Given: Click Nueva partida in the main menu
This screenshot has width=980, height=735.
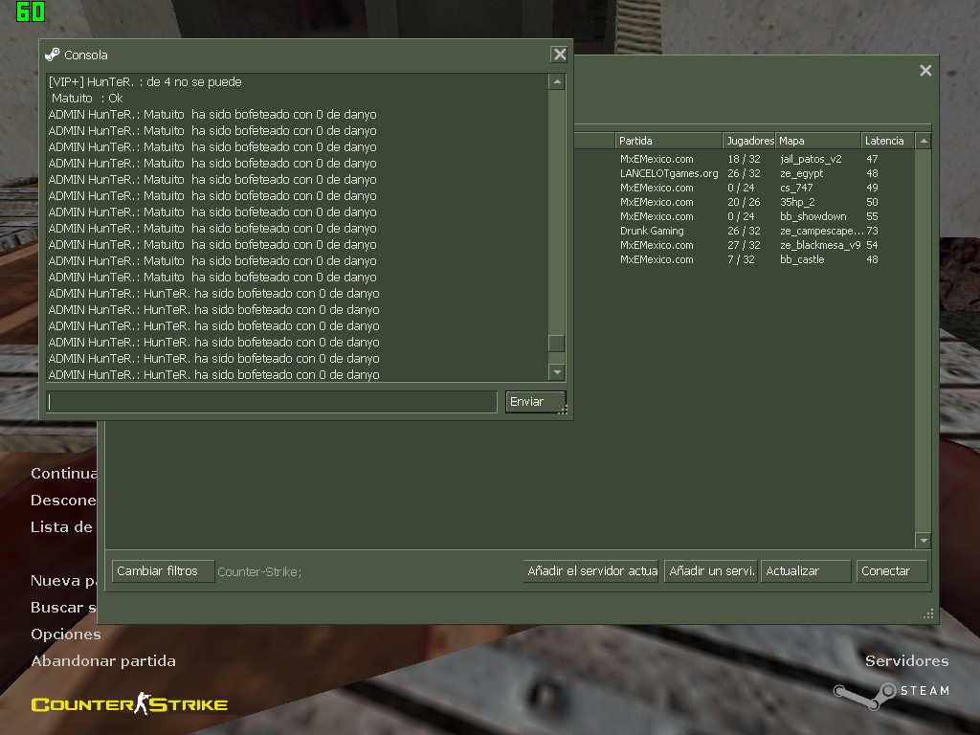Looking at the screenshot, I should pyautogui.click(x=64, y=581).
